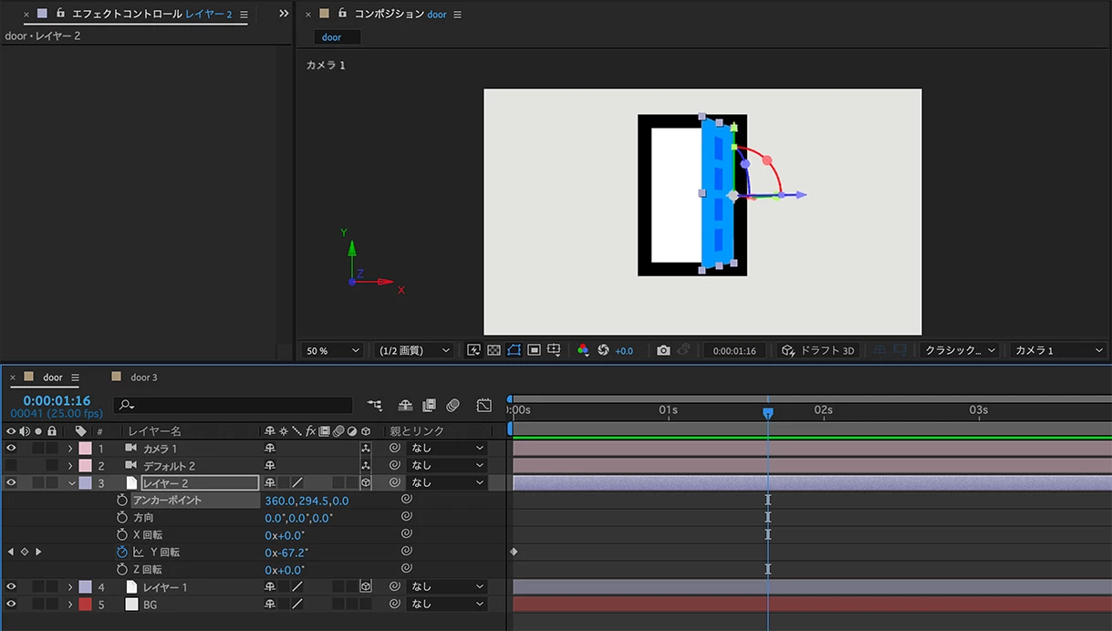Toggle mask and shape path visibility icon

[514, 351]
